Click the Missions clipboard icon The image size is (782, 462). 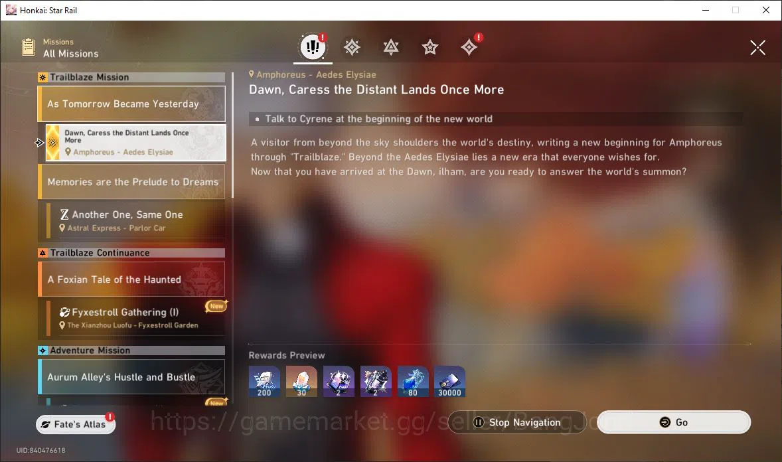pyautogui.click(x=29, y=47)
